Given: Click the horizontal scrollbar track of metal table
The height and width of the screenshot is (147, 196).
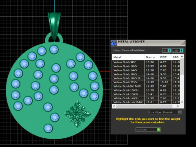Looking at the screenshot, I should (144, 106).
